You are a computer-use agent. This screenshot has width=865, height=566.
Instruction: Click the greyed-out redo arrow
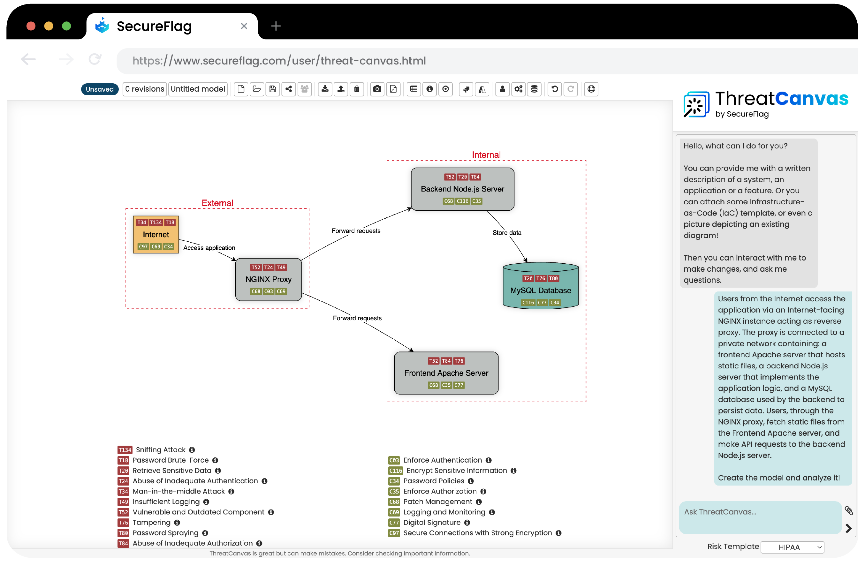[571, 89]
